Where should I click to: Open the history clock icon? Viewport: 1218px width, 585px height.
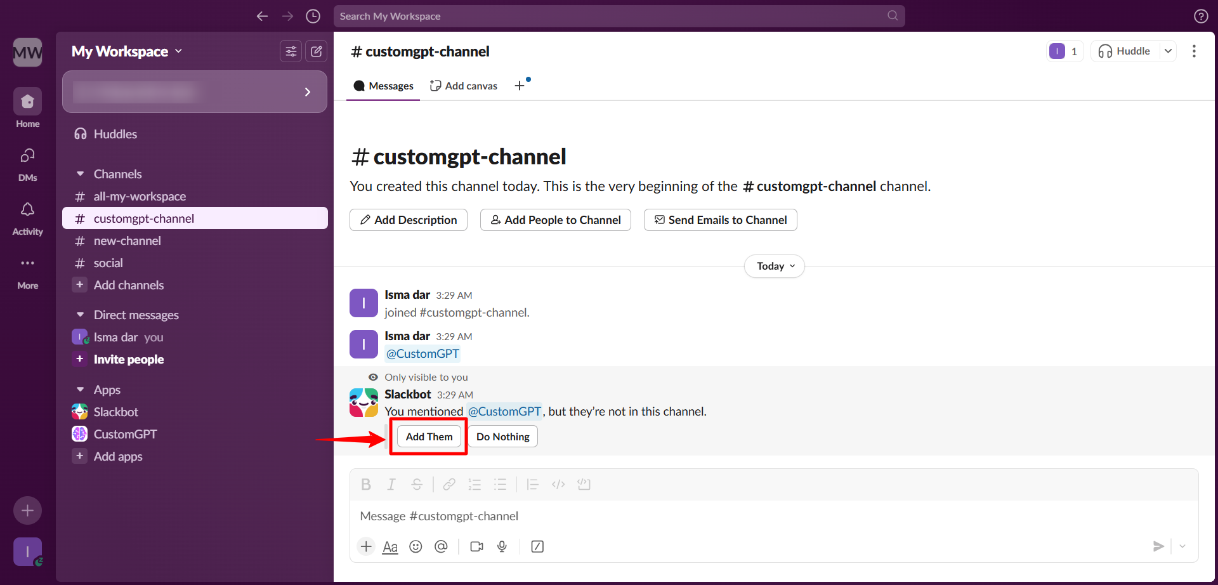tap(313, 16)
